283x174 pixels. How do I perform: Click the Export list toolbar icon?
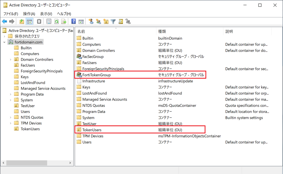click(x=64, y=22)
